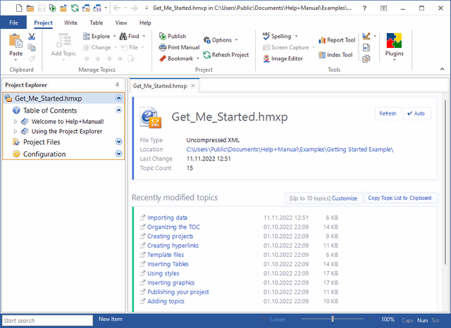451x328 pixels.
Task: Open the Importing data topic link
Action: (167, 217)
